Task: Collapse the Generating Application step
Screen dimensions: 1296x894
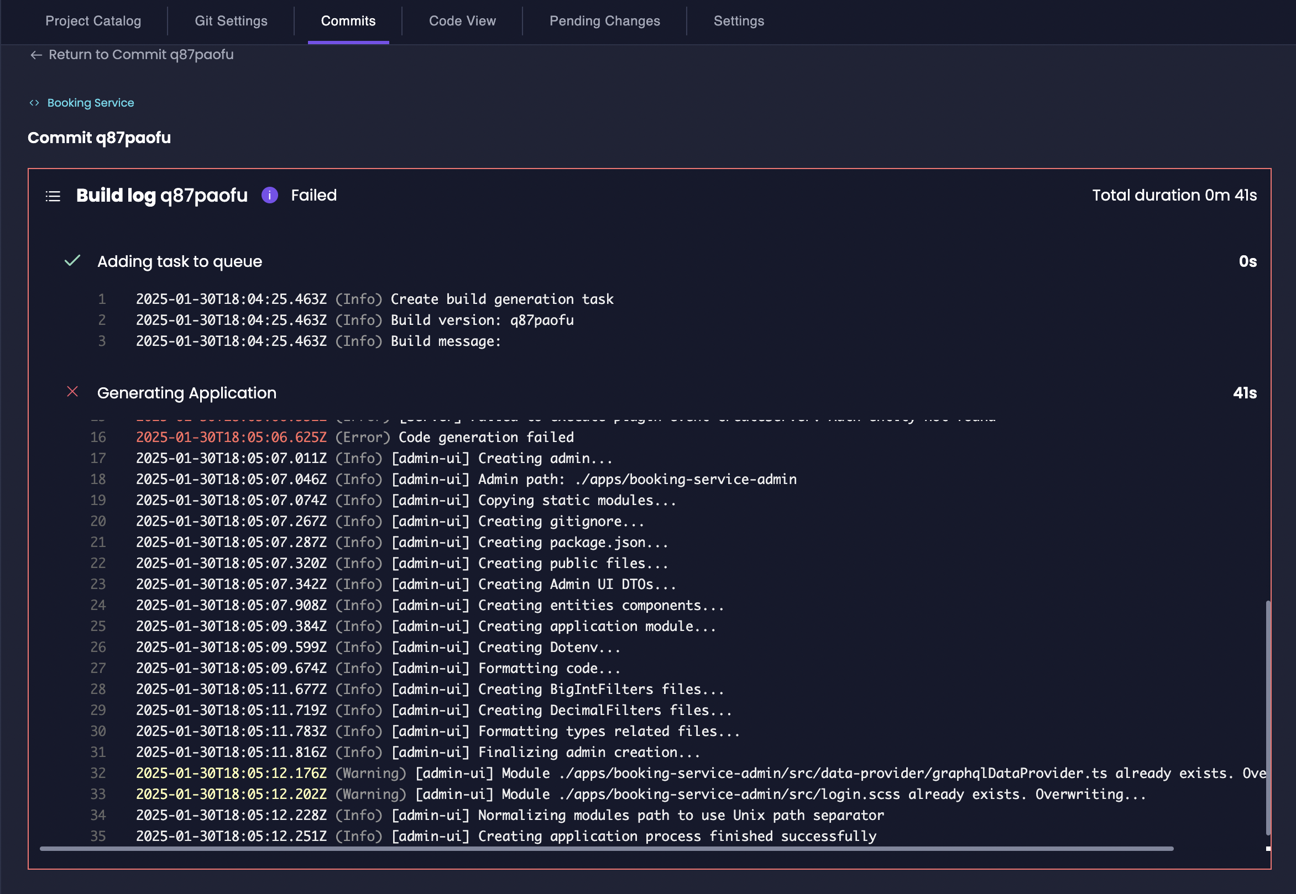Action: coord(187,393)
